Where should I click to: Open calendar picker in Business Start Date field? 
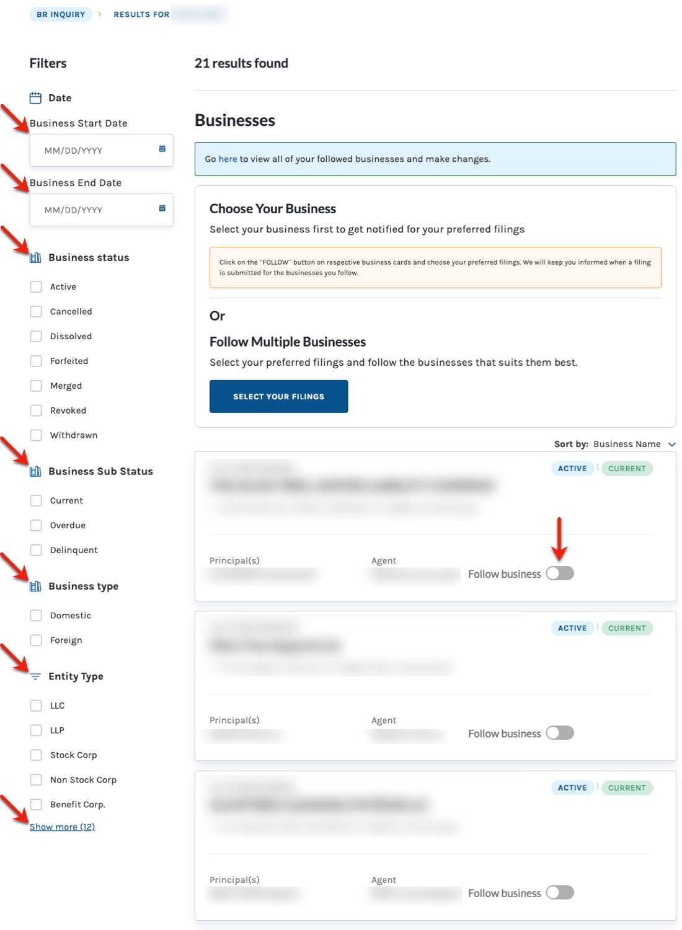pos(162,149)
